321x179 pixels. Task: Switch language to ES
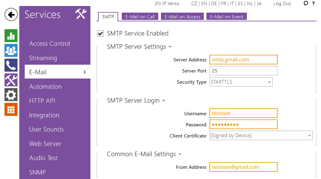coord(240,4)
